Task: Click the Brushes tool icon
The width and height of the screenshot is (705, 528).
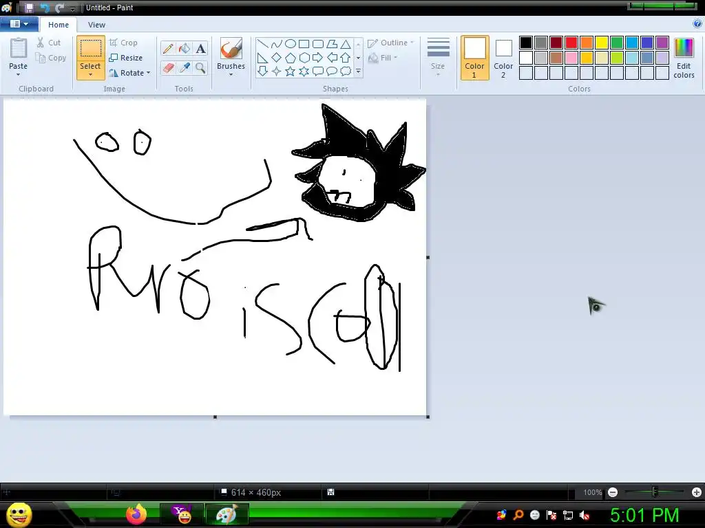Action: click(231, 49)
